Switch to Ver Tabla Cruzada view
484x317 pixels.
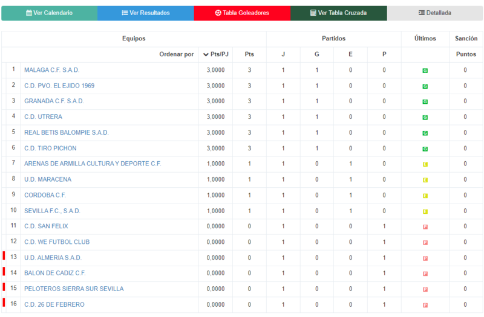[x=339, y=13]
